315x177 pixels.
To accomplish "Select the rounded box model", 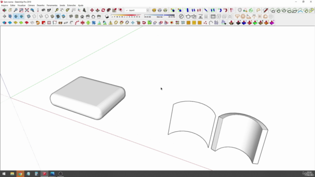I will [x=88, y=98].
